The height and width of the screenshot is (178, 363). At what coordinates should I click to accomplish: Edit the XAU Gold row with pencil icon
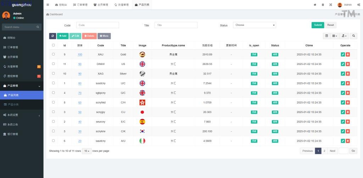[x=343, y=54]
